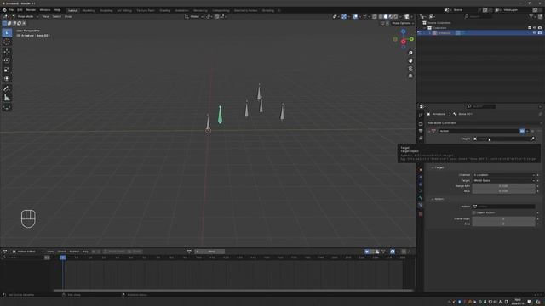The width and height of the screenshot is (545, 306).
Task: Toggle camera view icon in viewport
Action: pos(410,68)
